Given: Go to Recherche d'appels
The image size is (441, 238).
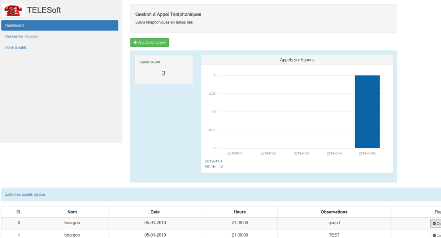Looking at the screenshot, I should [22, 36].
